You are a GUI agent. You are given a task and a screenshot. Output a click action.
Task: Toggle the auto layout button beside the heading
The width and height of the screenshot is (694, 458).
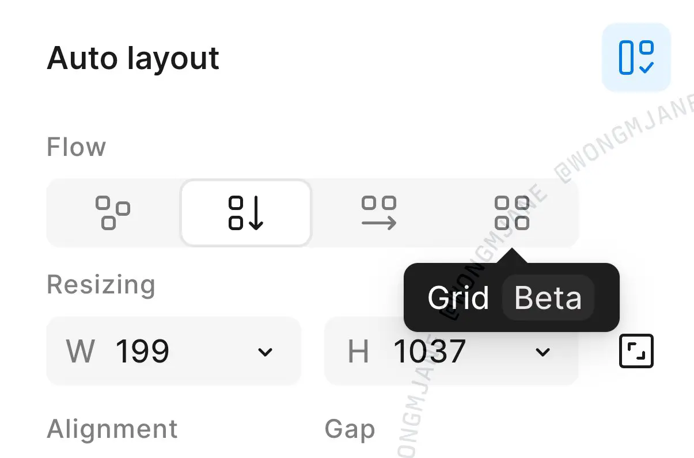tap(636, 58)
